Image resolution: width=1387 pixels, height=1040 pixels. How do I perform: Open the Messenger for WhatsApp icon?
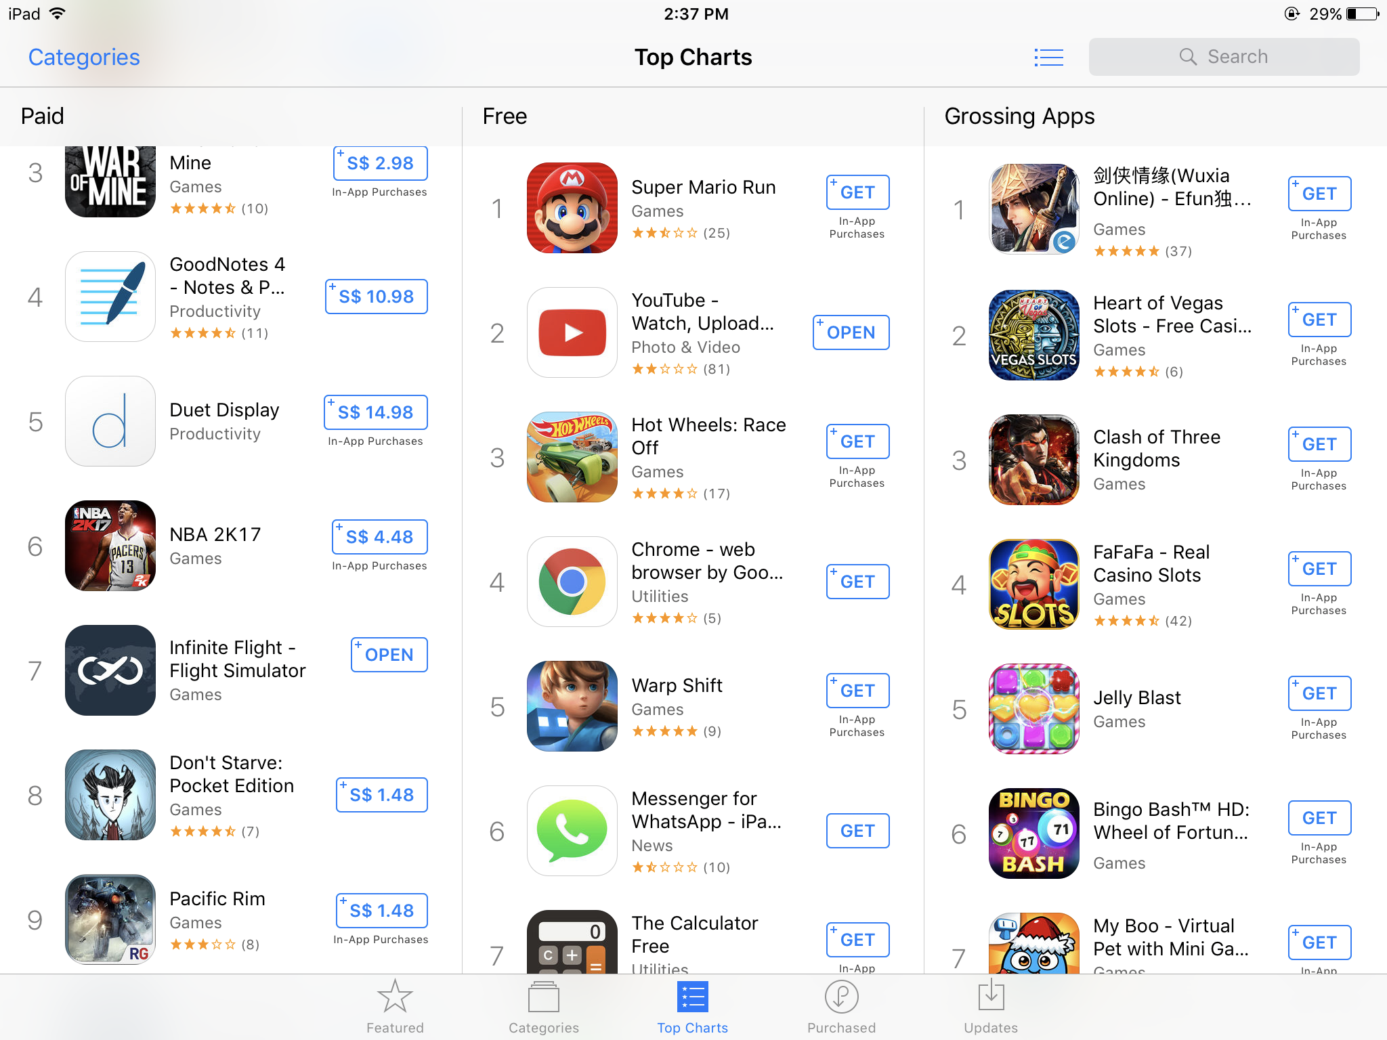(572, 831)
